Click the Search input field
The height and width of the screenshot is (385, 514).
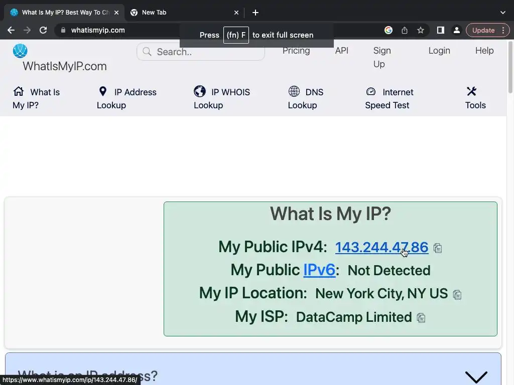click(201, 52)
